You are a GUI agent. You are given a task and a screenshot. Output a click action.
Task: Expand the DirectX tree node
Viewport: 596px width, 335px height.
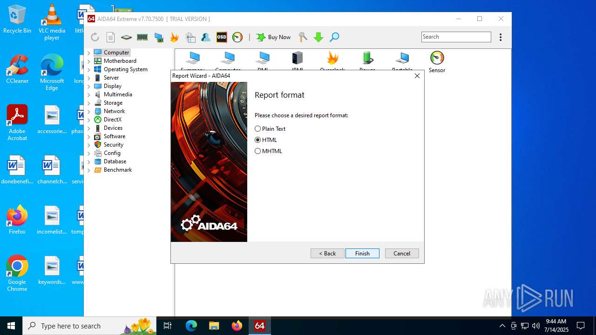coord(89,120)
